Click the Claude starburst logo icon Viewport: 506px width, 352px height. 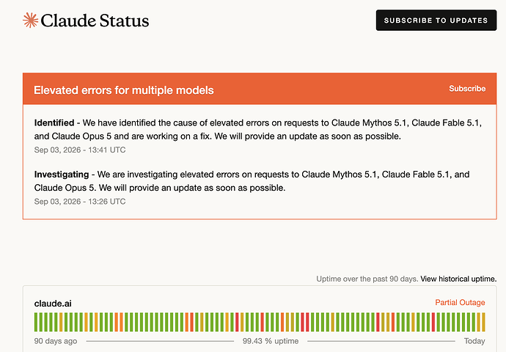[30, 20]
